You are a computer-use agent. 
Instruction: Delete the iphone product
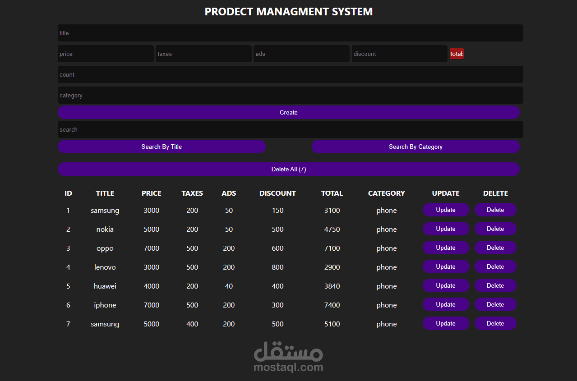(495, 304)
